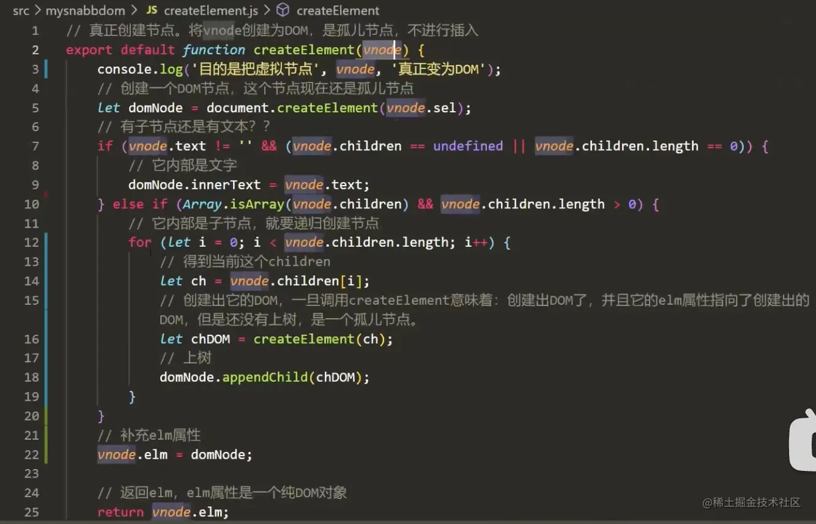Click line number 2 in gutter
Viewport: 816px width, 524px height.
tap(35, 50)
